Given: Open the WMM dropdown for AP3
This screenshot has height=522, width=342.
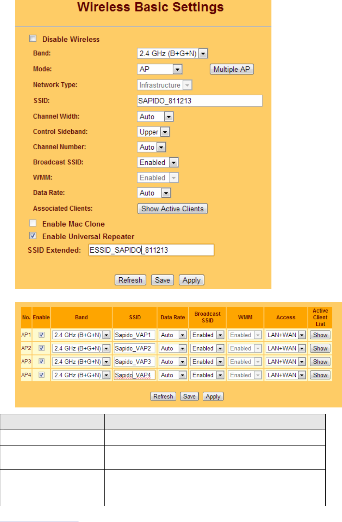Looking at the screenshot, I should (x=245, y=362).
